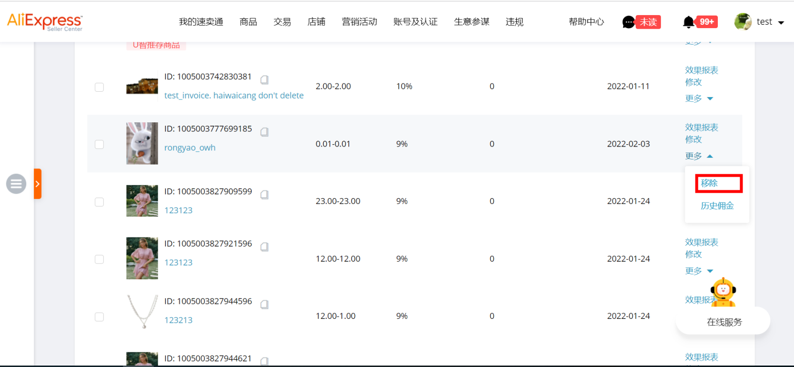Expand 更多 for product dated 2022-01-11

(699, 99)
